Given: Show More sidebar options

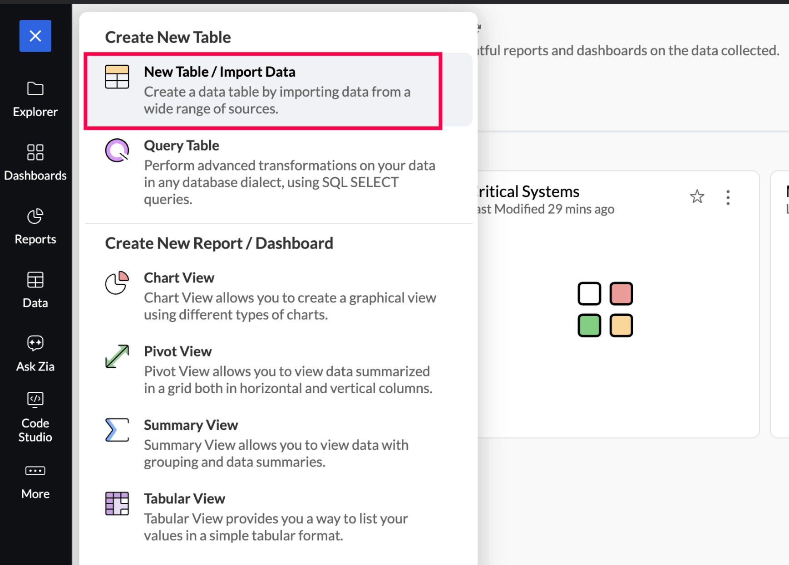Looking at the screenshot, I should point(35,481).
